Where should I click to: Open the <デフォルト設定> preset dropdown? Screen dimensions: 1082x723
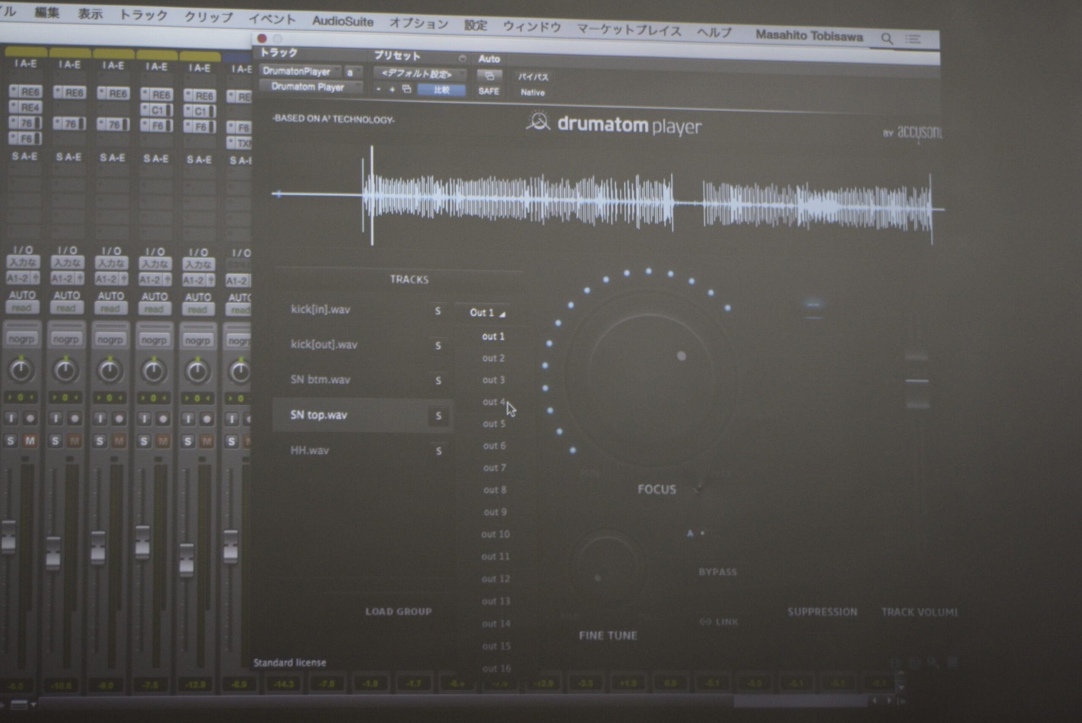[x=420, y=74]
